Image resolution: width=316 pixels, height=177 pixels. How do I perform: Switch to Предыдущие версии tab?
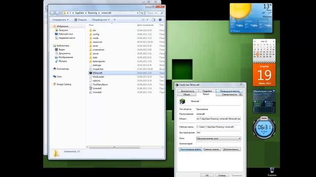click(230, 91)
